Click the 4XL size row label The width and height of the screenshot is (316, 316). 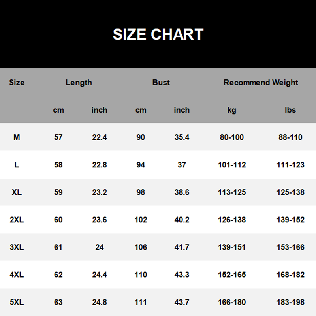pos(17,275)
